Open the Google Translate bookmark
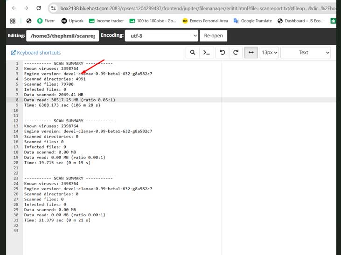The image size is (341, 255). pos(253,21)
